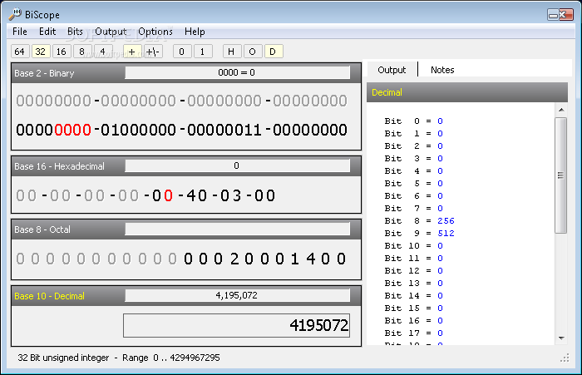The image size is (582, 375).
Task: Click the red hex digit 0
Action: (x=168, y=195)
